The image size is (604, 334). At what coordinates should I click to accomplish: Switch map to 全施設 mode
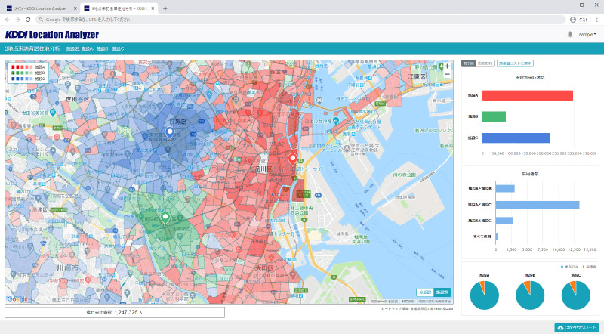pos(425,292)
